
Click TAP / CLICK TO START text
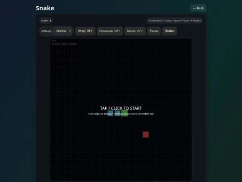[x=121, y=108]
